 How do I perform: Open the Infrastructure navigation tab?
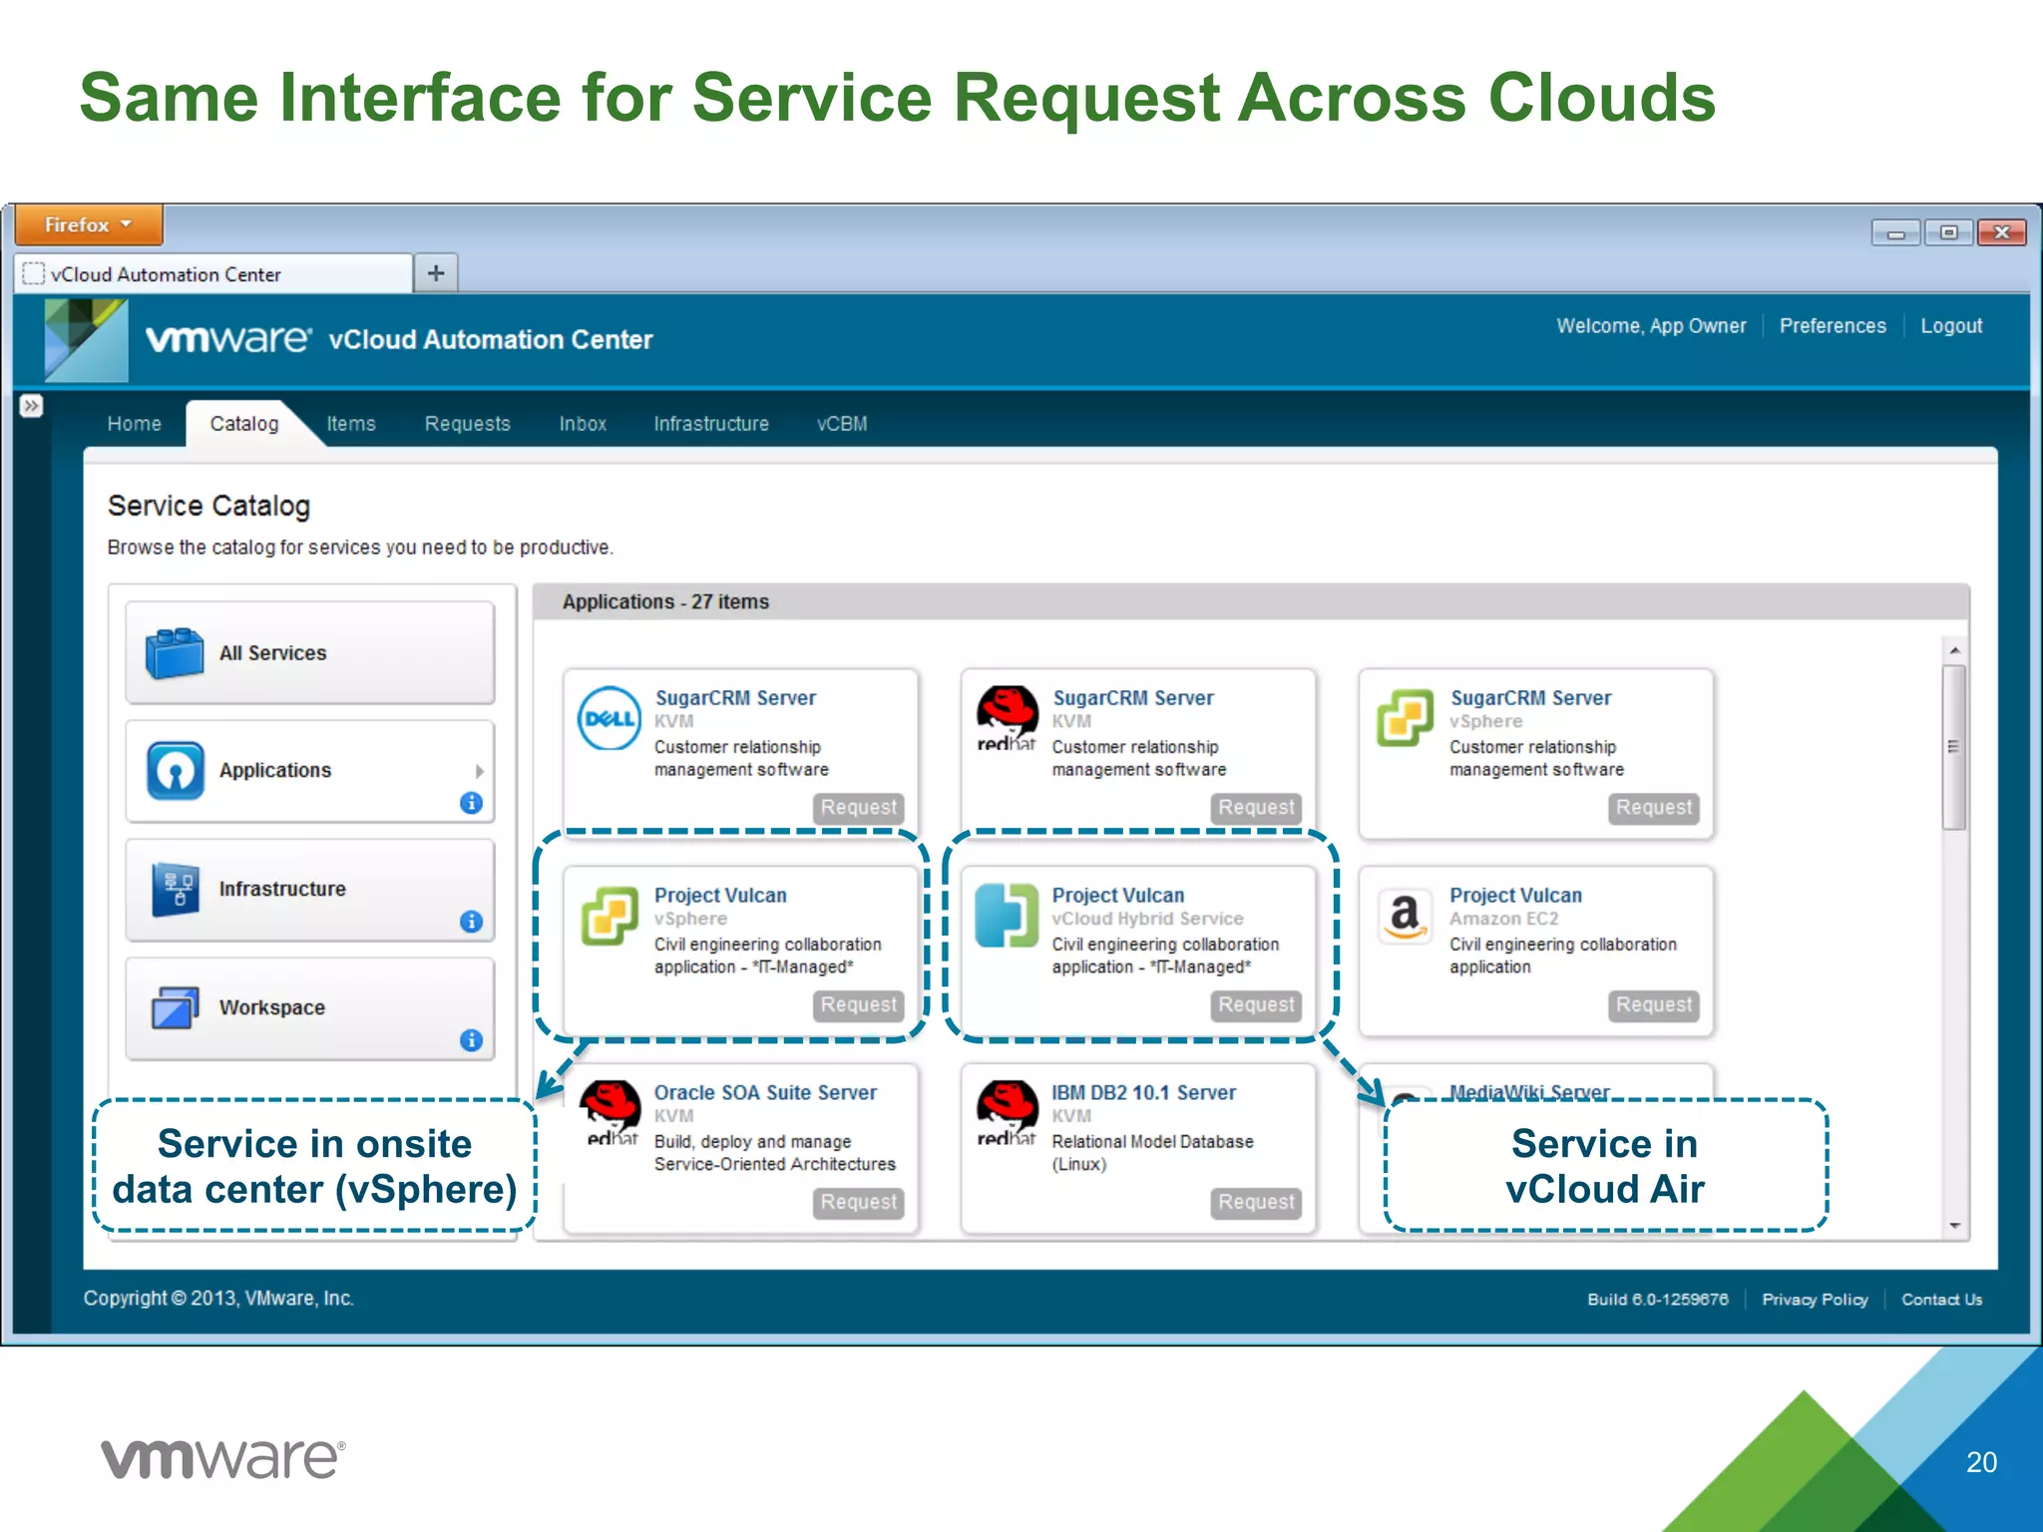[x=711, y=424]
